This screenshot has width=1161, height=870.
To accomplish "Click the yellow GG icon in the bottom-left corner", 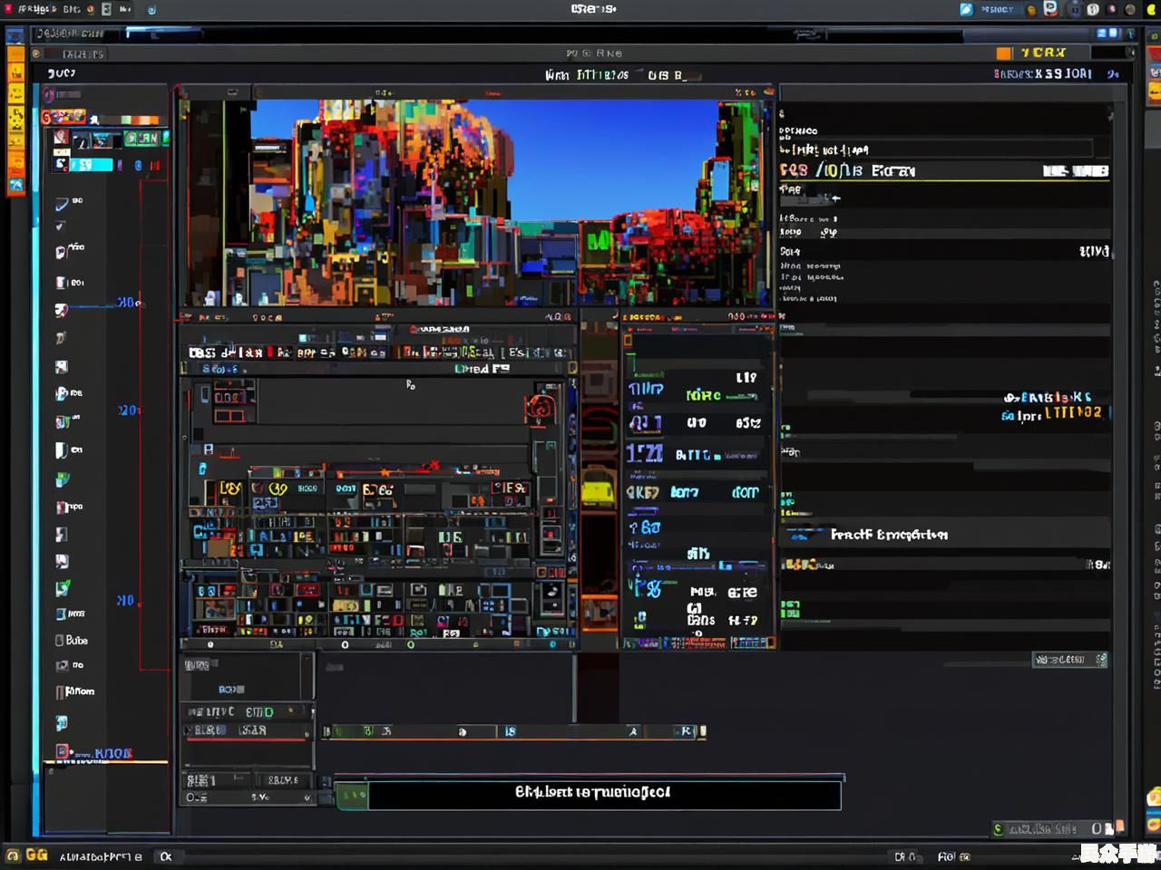I will (36, 855).
